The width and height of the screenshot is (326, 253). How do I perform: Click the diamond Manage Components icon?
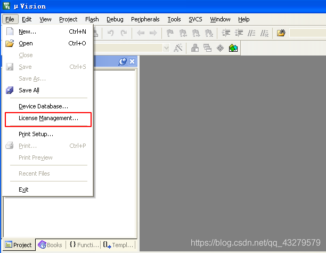[220, 48]
